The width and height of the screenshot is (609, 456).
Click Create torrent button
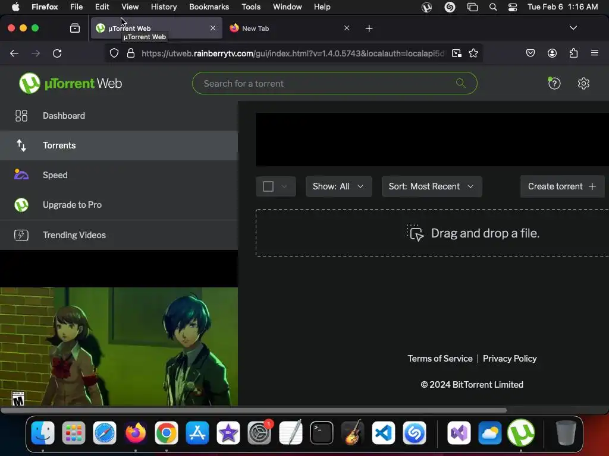(x=562, y=186)
